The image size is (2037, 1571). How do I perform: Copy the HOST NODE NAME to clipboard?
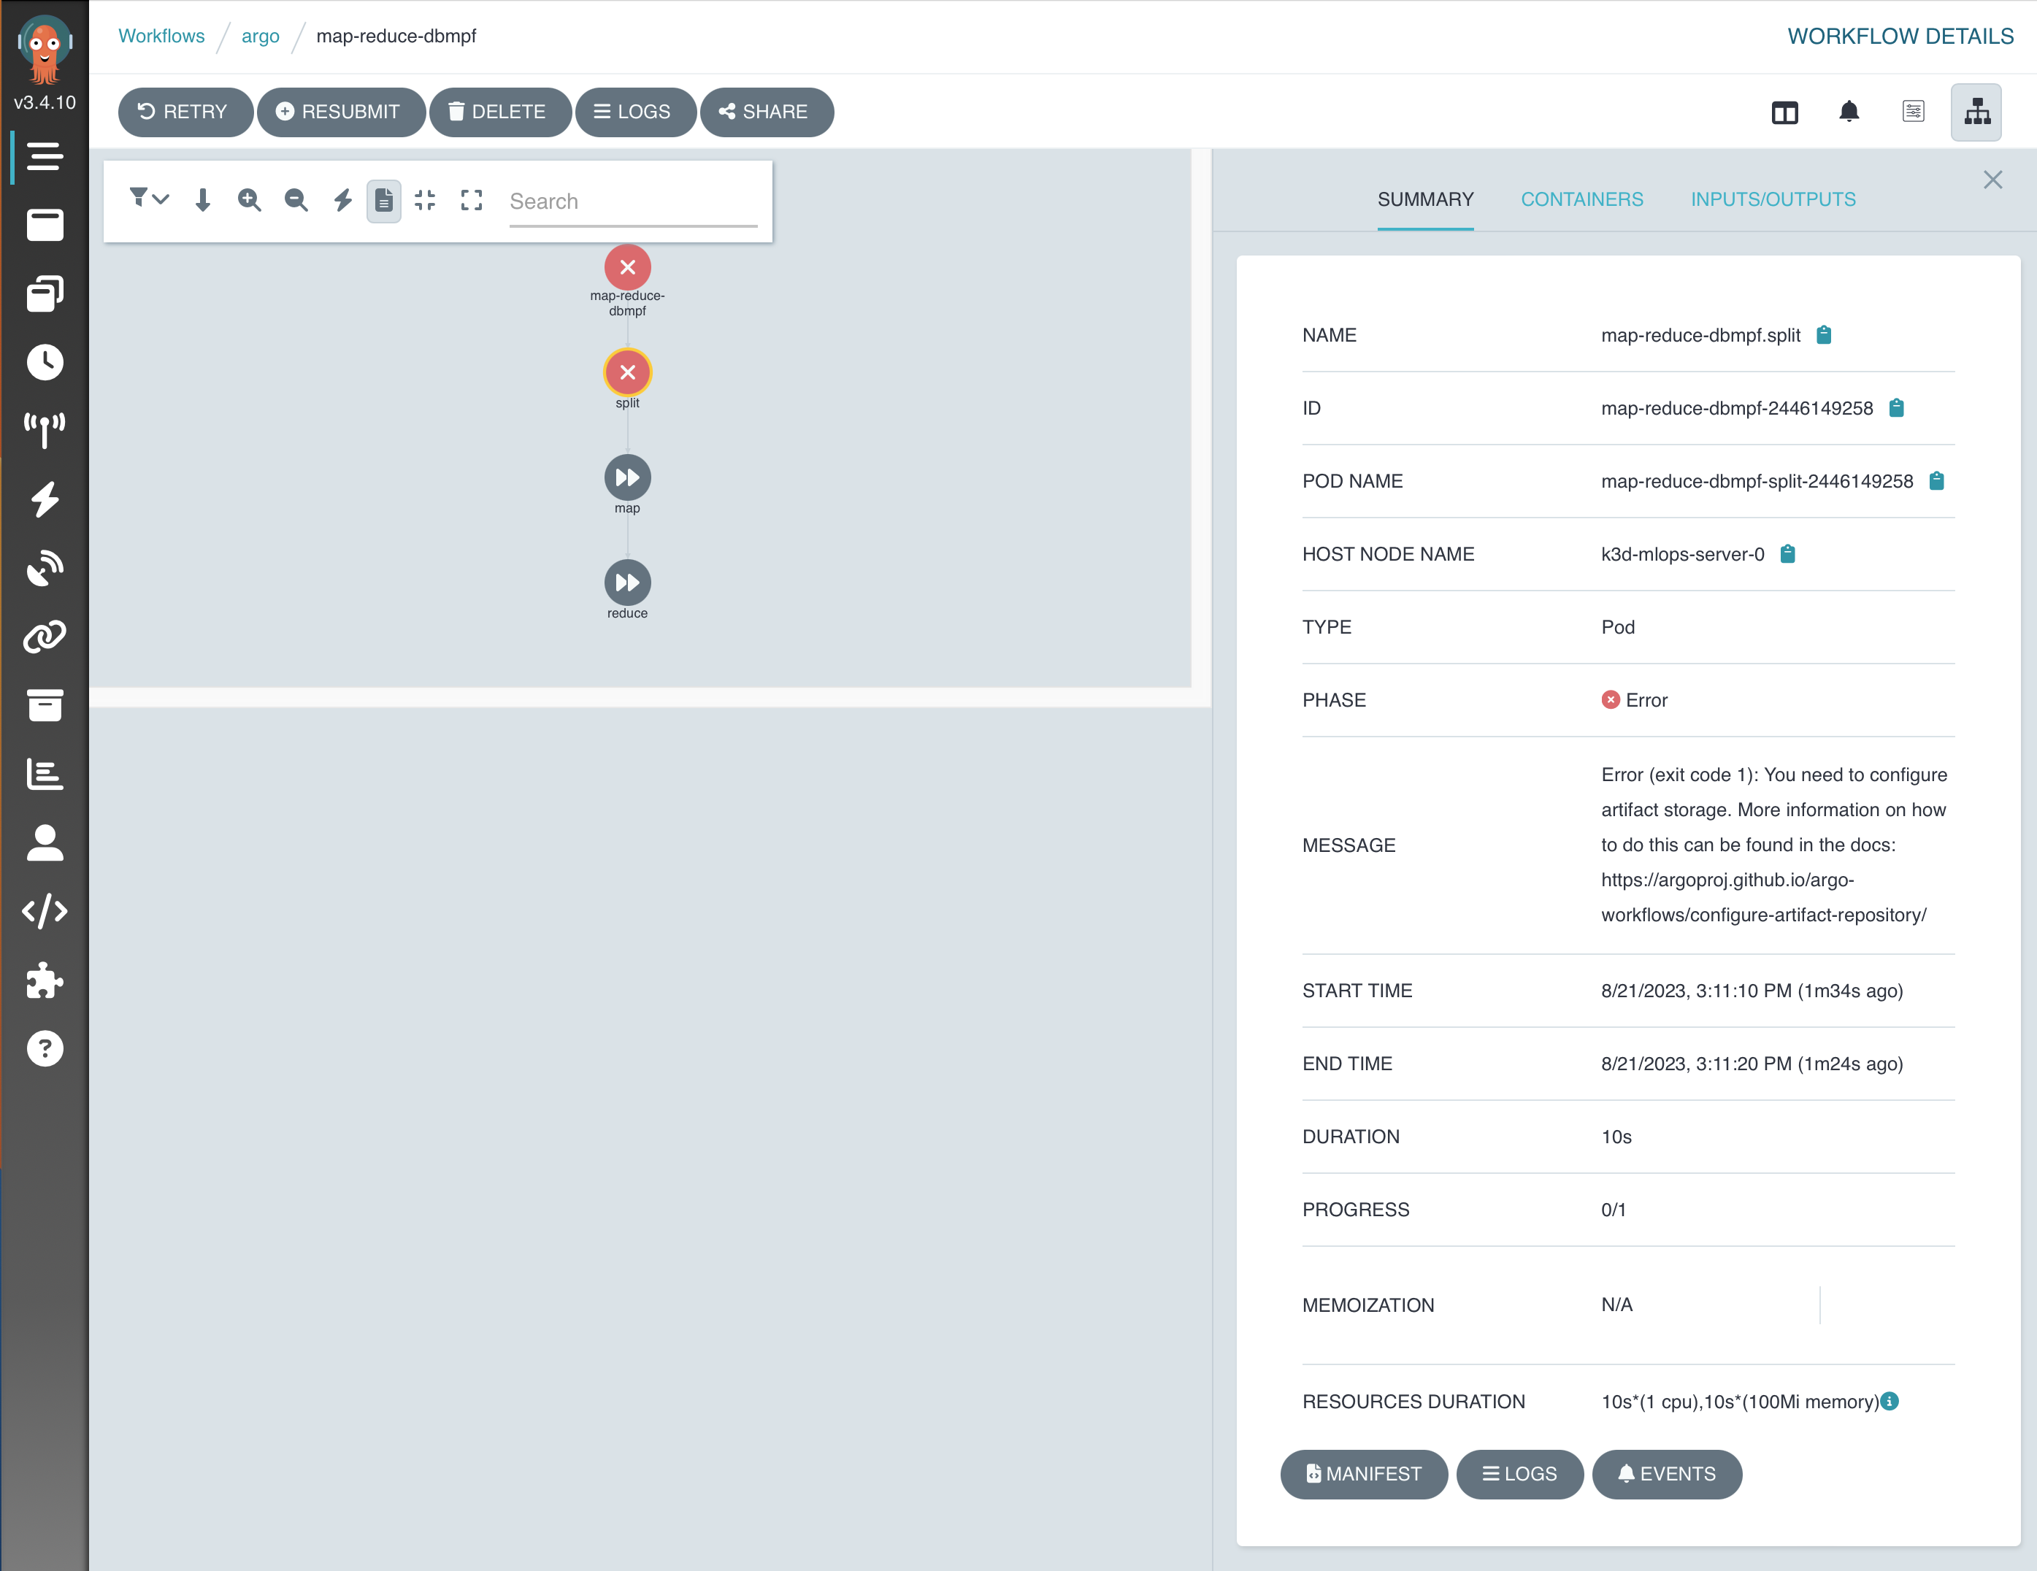coord(1787,554)
